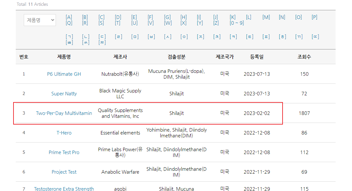The width and height of the screenshot is (352, 191).
Task: Click the 제조국가 column header
Action: click(225, 57)
